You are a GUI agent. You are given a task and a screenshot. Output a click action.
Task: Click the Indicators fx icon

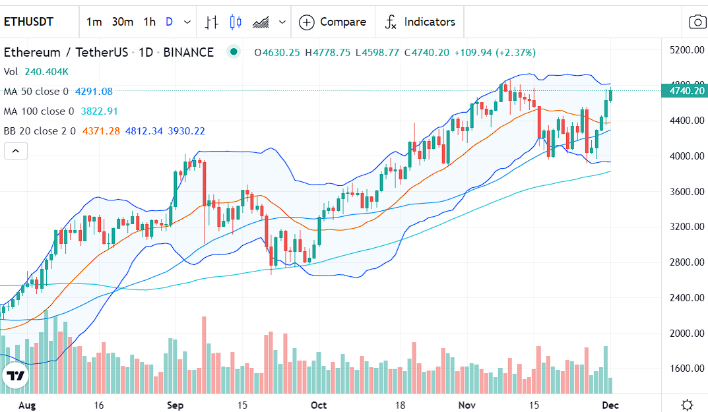tap(391, 22)
